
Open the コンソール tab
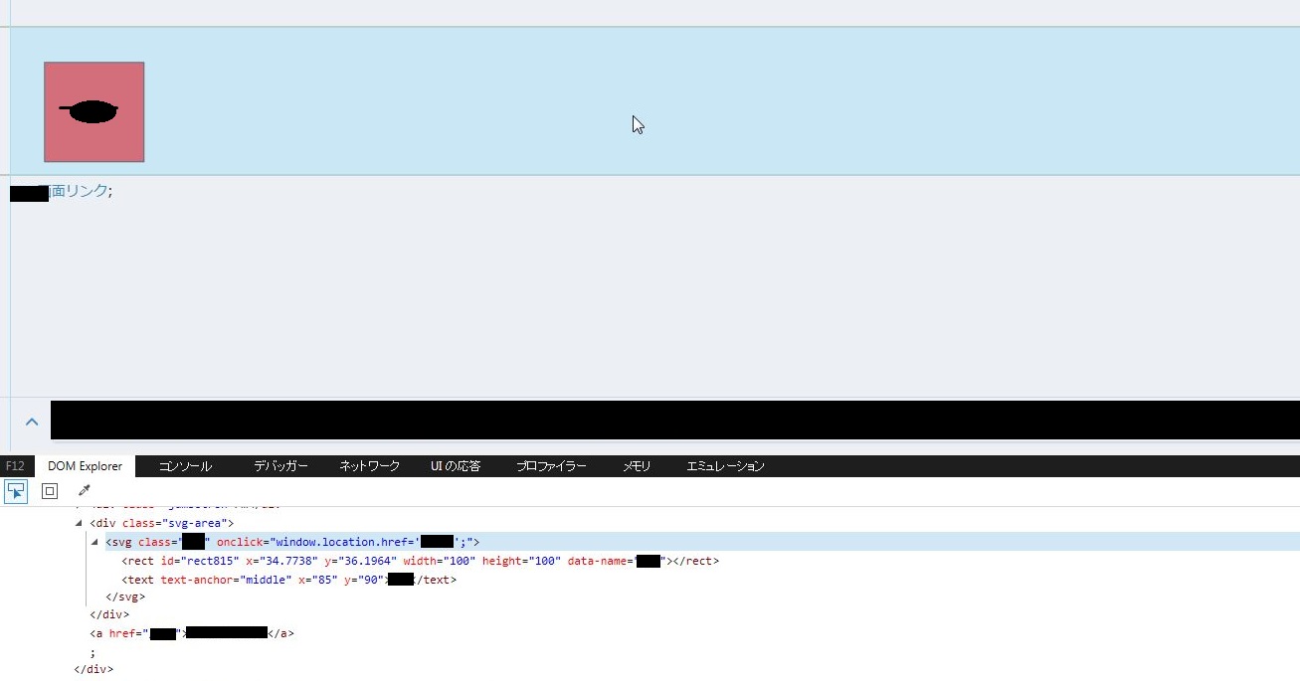(185, 466)
